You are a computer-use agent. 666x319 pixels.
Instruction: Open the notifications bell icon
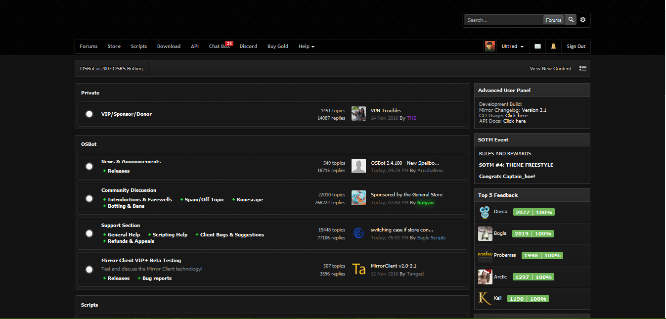pos(553,46)
